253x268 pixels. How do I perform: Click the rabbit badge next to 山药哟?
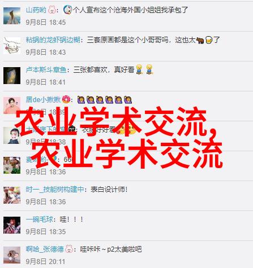tap(52, 10)
